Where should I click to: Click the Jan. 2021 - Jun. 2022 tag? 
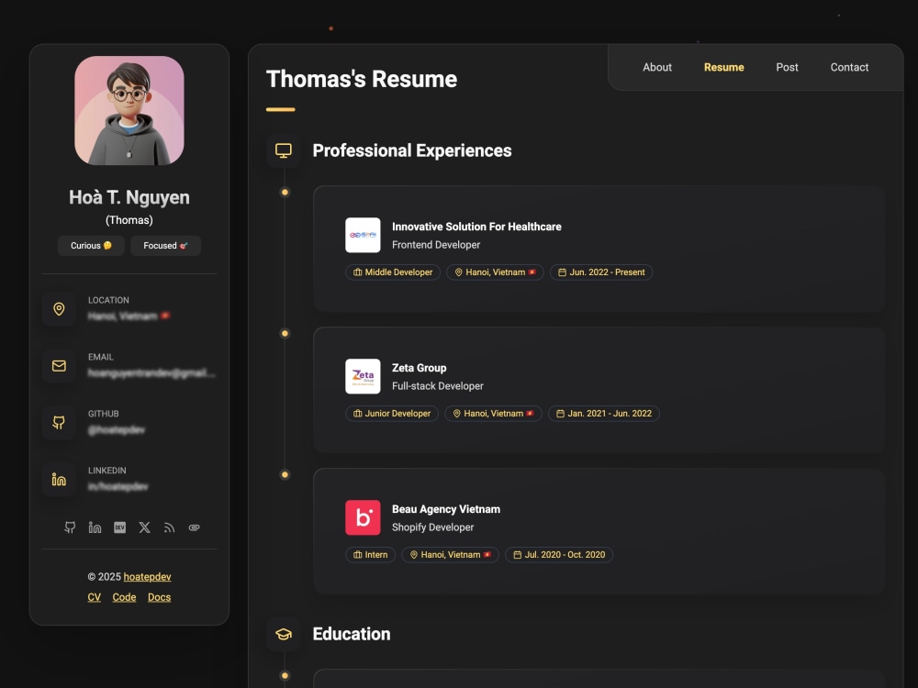pyautogui.click(x=604, y=414)
